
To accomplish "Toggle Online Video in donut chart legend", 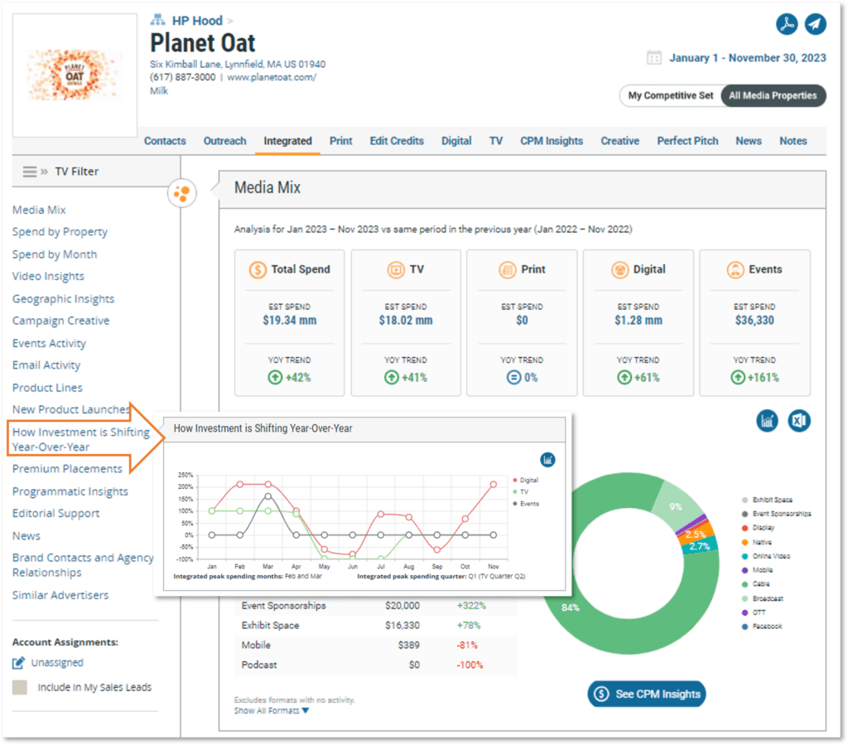I will 766,556.
